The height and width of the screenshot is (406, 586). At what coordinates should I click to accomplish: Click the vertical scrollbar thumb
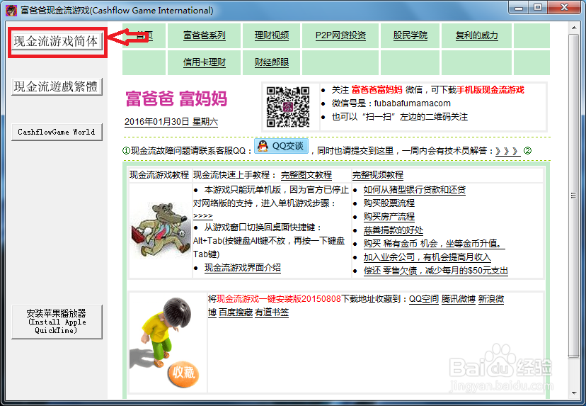[x=574, y=196]
